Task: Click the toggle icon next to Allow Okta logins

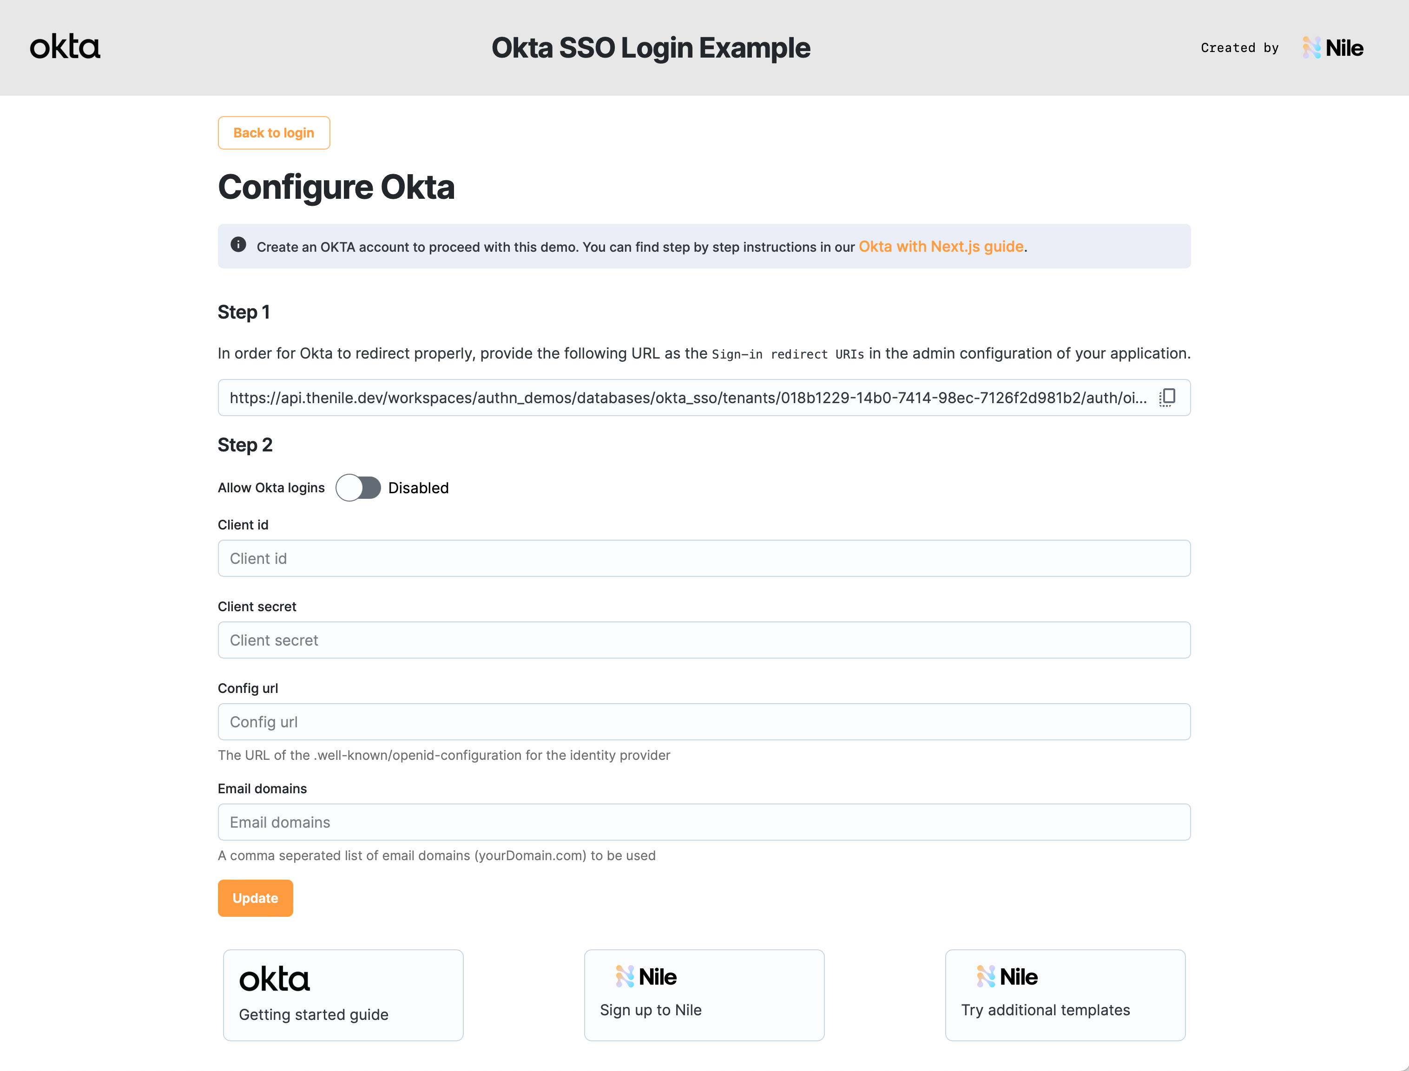Action: point(357,488)
